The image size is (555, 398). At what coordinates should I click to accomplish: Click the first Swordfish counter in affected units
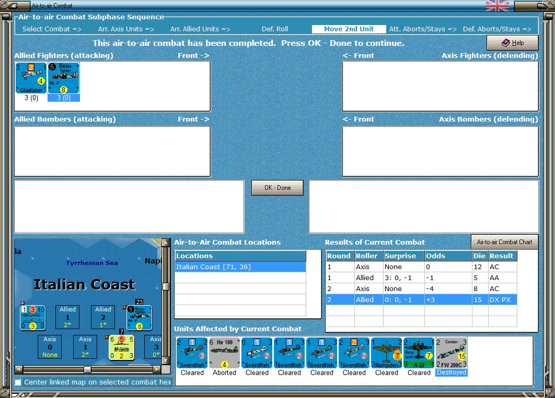pyautogui.click(x=192, y=353)
